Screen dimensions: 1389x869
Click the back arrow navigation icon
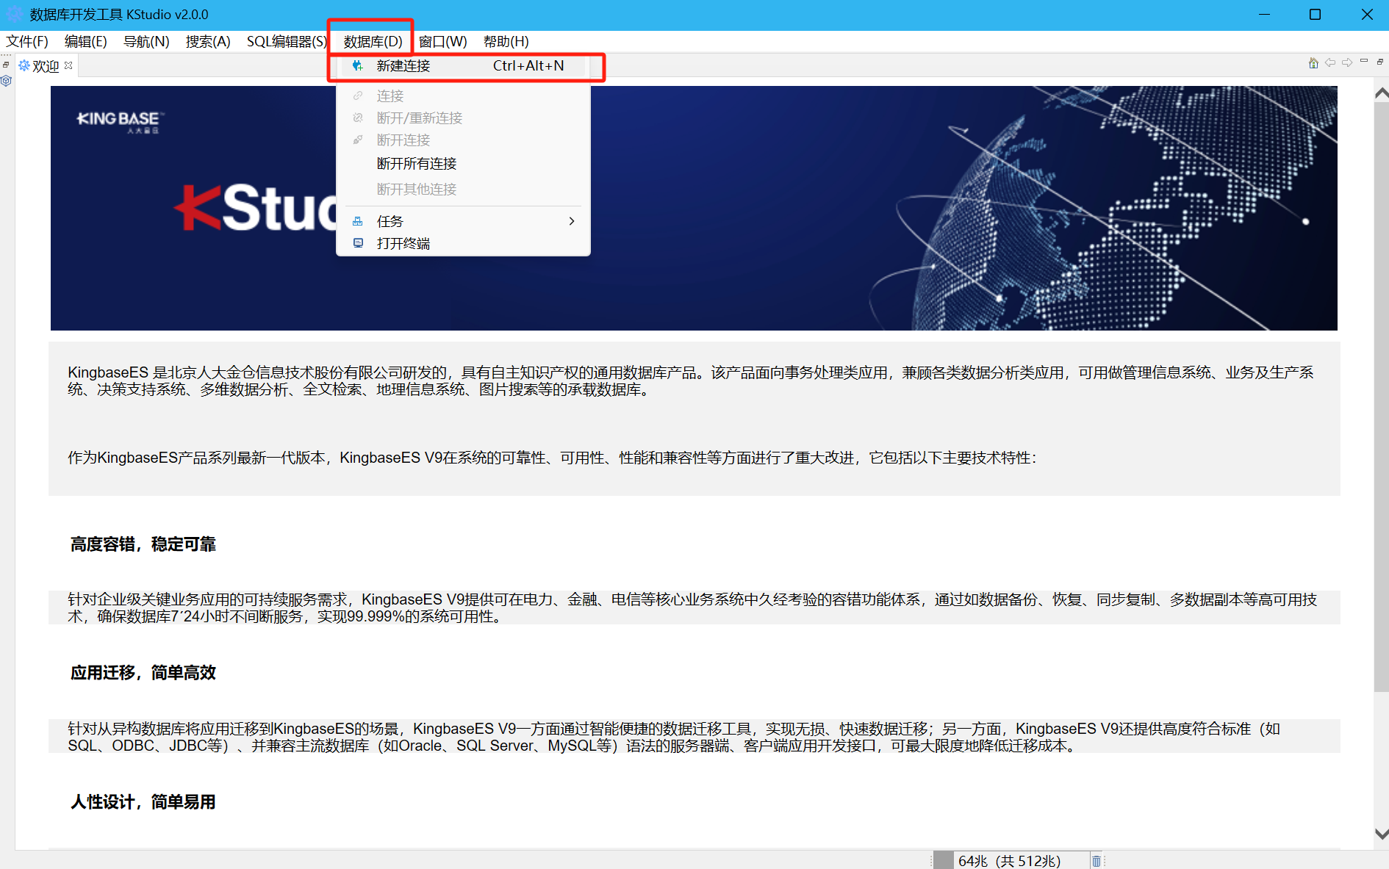coord(1330,63)
